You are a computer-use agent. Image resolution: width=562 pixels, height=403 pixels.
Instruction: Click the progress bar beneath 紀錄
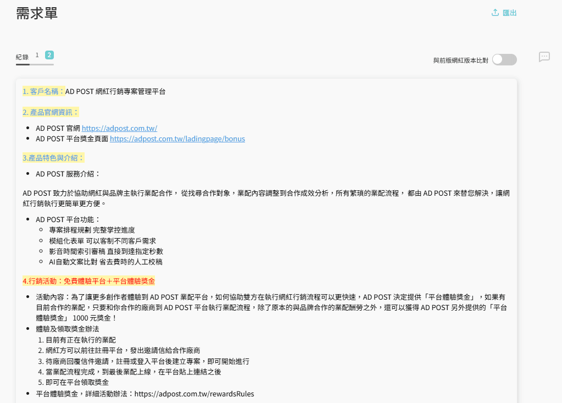point(35,64)
